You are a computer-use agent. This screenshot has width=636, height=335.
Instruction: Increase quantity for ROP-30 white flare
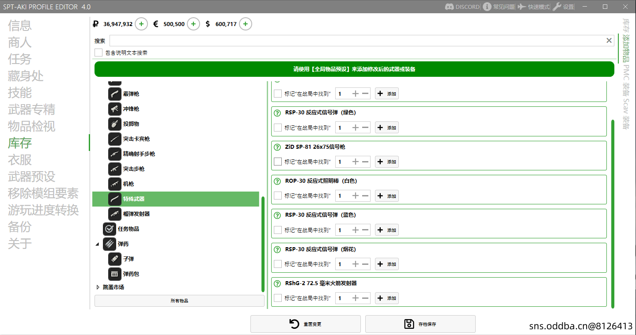tap(355, 196)
